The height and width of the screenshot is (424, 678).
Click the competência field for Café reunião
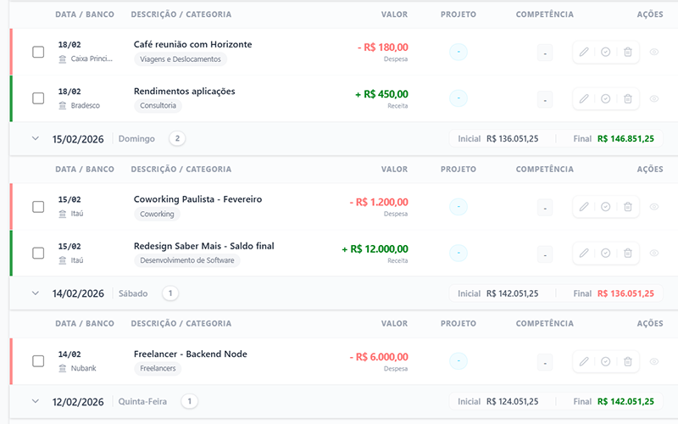(x=545, y=53)
